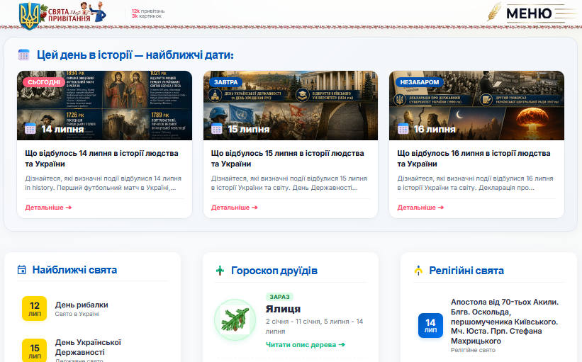This screenshot has width=582, height=362.
Task: Click 'Читати опис дерева' link
Action: [x=306, y=344]
